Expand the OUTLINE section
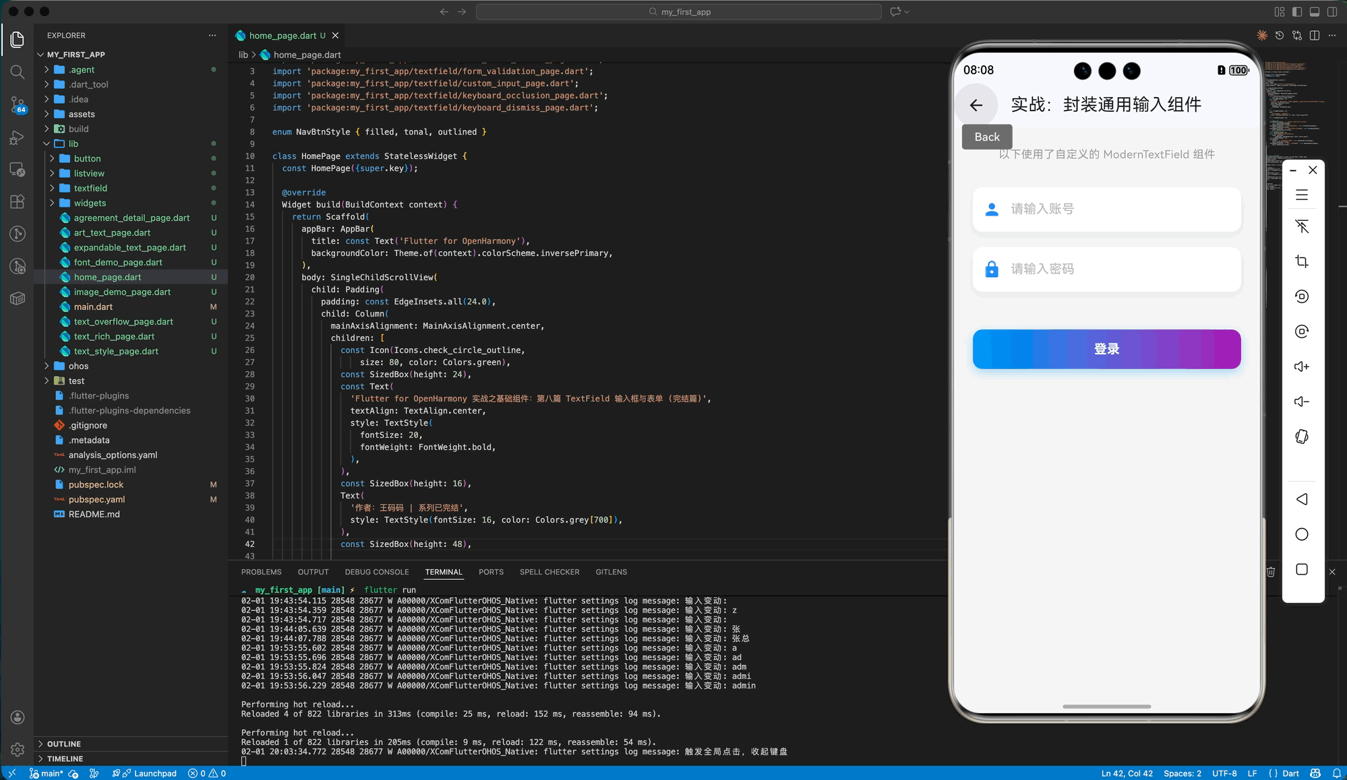Screen dimensions: 1347x780 [64, 744]
